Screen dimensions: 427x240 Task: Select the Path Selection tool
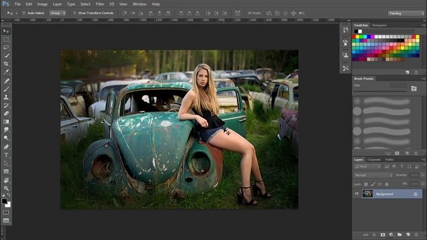click(6, 163)
